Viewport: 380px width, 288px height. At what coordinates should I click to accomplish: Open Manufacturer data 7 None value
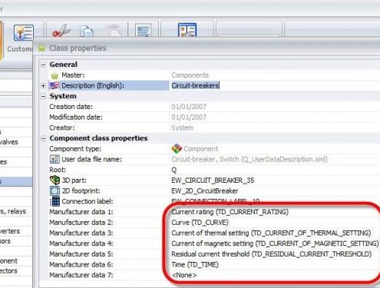tap(184, 275)
